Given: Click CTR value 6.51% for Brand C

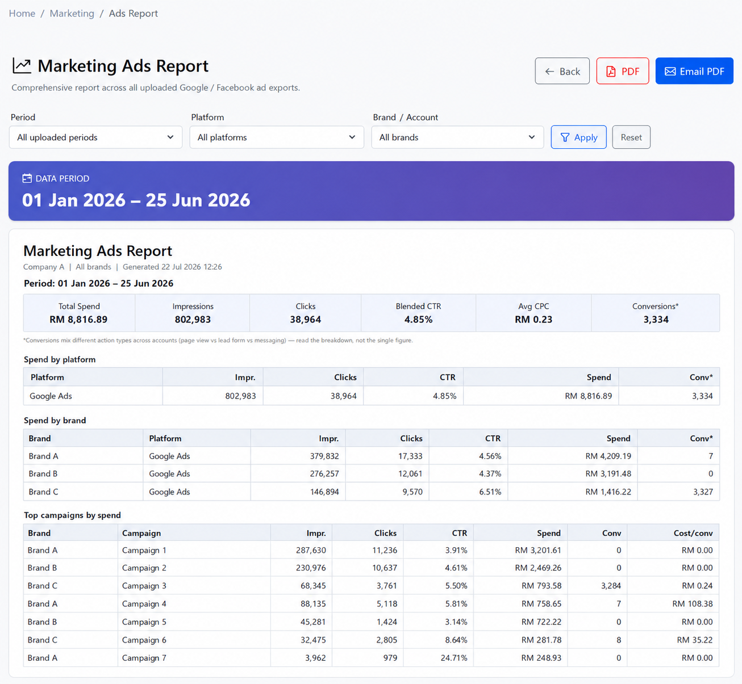Looking at the screenshot, I should [x=490, y=492].
